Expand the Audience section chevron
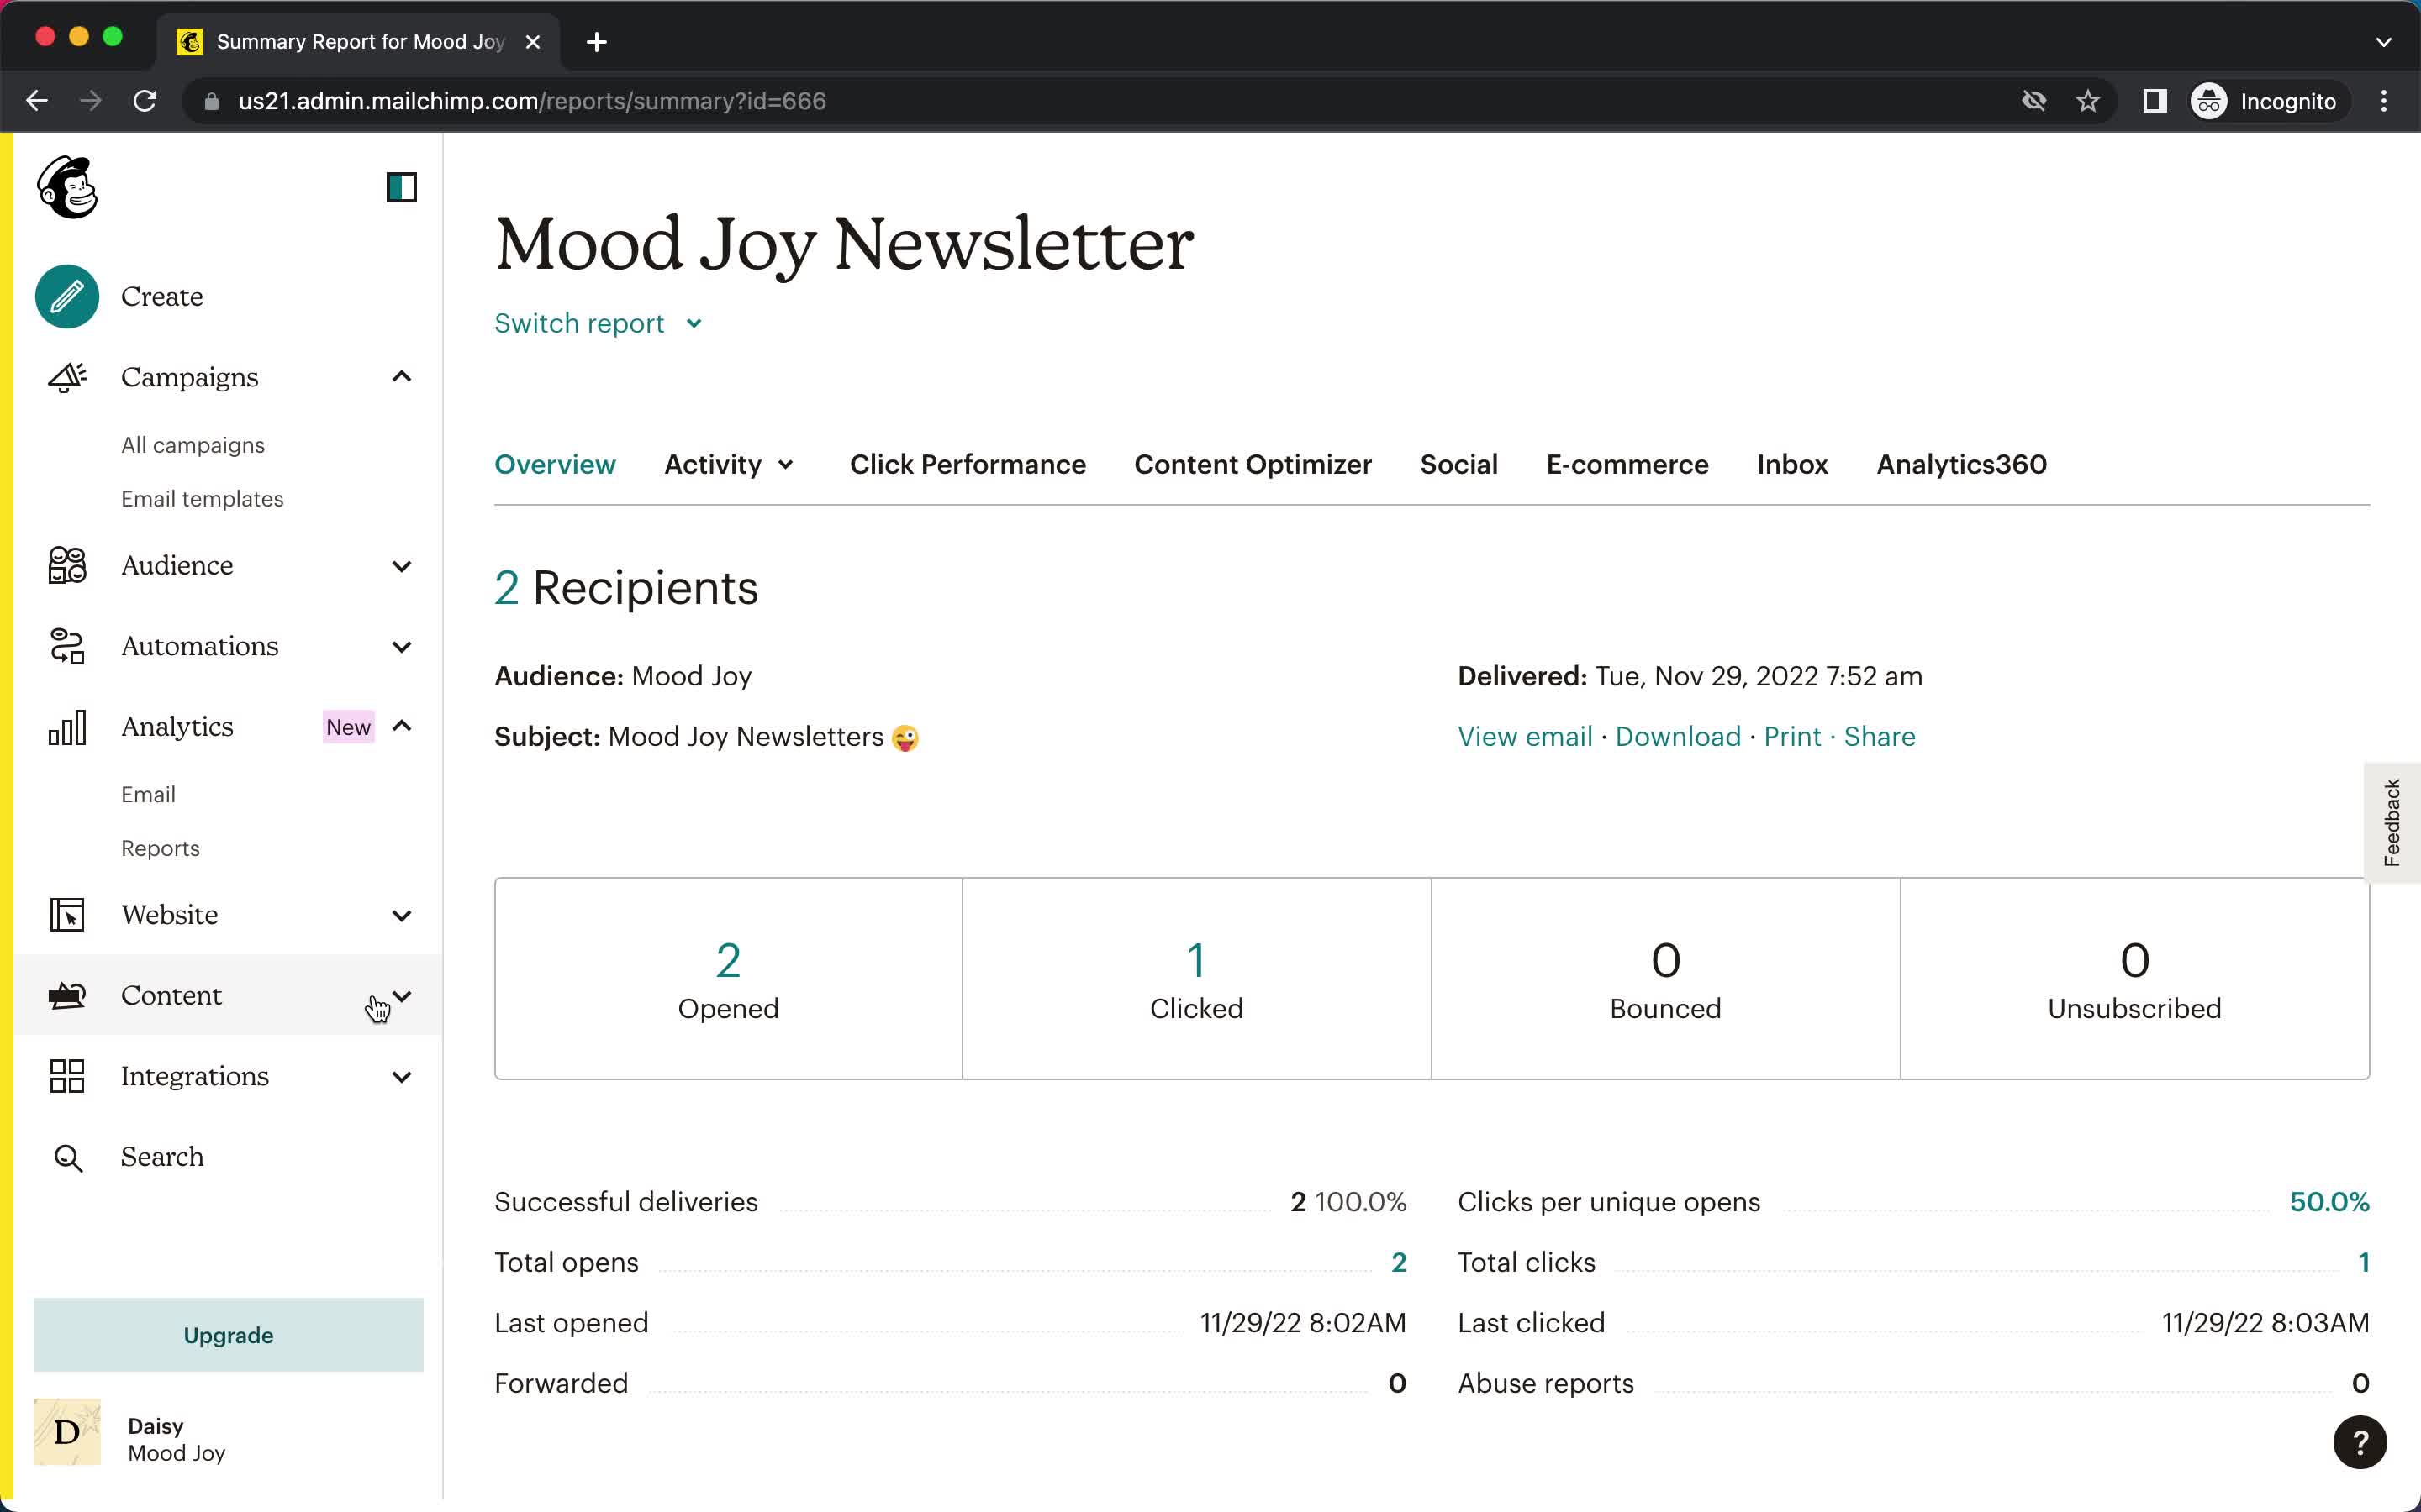2421x1512 pixels. click(x=401, y=566)
